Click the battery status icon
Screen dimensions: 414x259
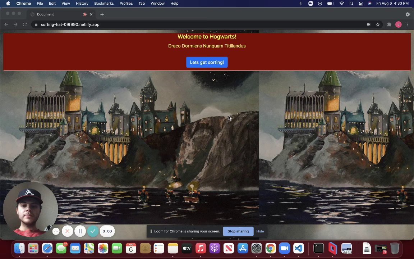click(x=330, y=4)
